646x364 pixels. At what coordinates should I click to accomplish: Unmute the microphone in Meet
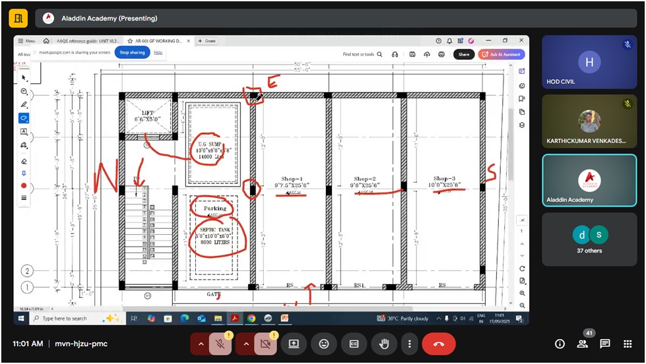pos(220,344)
